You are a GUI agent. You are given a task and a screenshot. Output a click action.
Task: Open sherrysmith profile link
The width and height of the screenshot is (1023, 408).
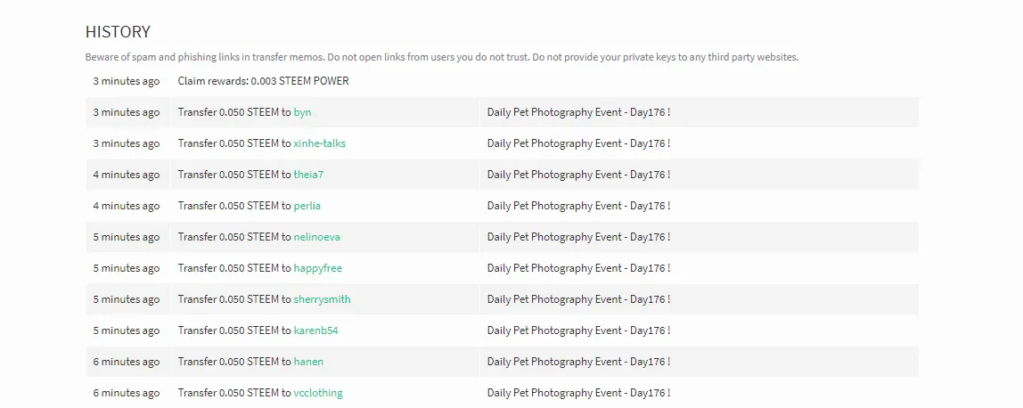322,299
